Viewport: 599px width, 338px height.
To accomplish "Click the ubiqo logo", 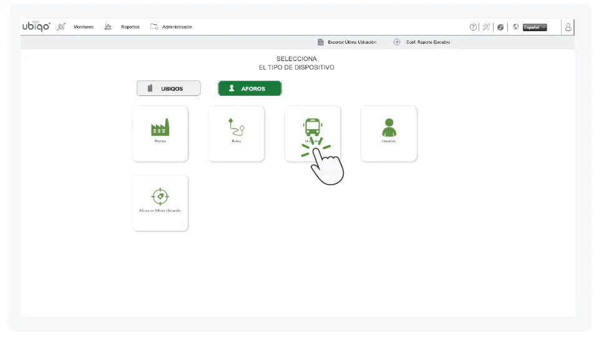I will tap(36, 26).
